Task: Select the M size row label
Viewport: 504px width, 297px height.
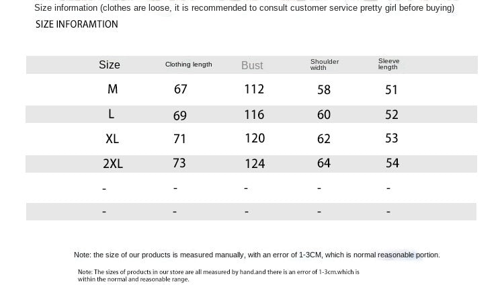Action: click(112, 89)
